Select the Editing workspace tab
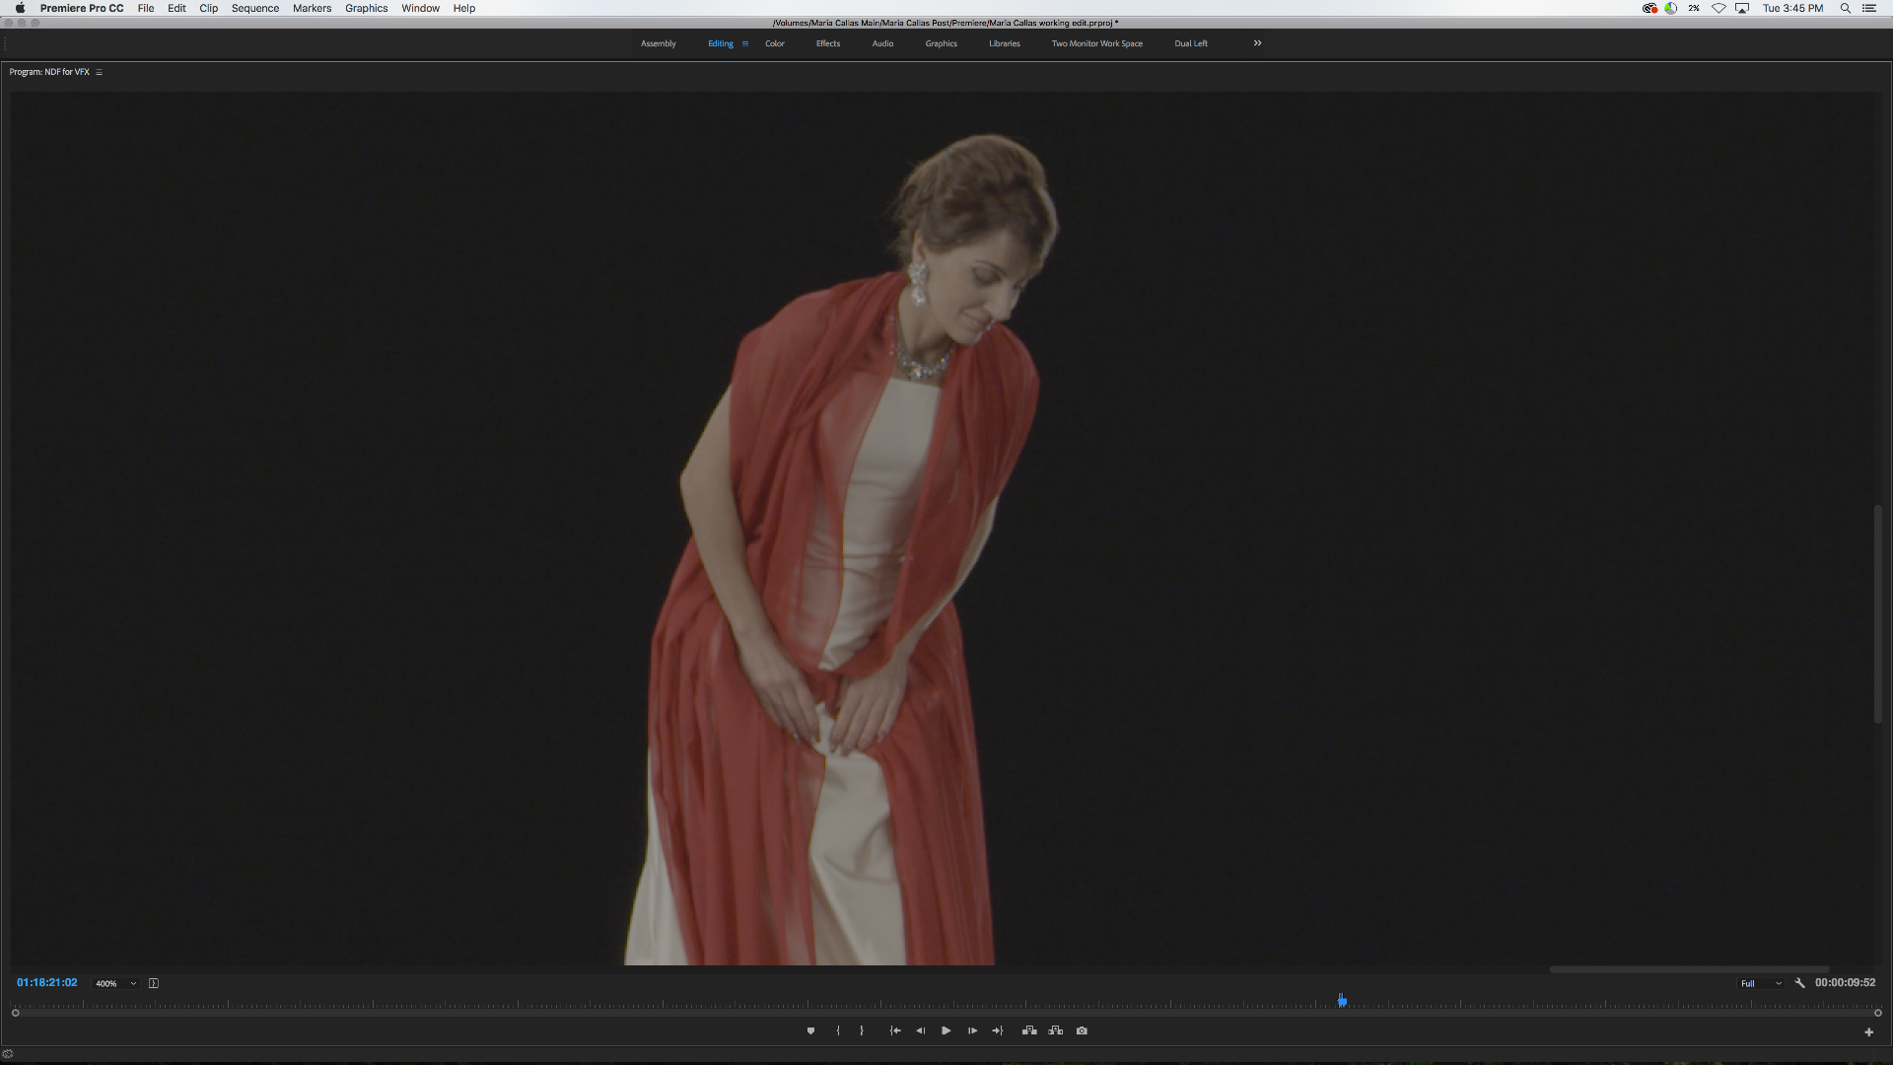The height and width of the screenshot is (1065, 1893). click(721, 43)
